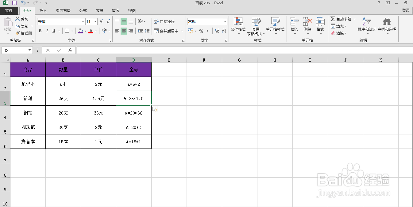
Task: Switch to 数据 tab
Action: (x=99, y=11)
